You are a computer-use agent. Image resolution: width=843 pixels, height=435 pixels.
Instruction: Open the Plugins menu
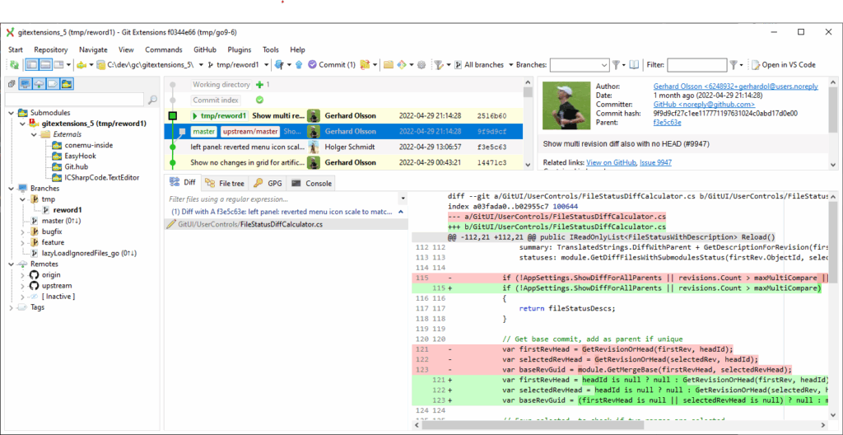(240, 49)
